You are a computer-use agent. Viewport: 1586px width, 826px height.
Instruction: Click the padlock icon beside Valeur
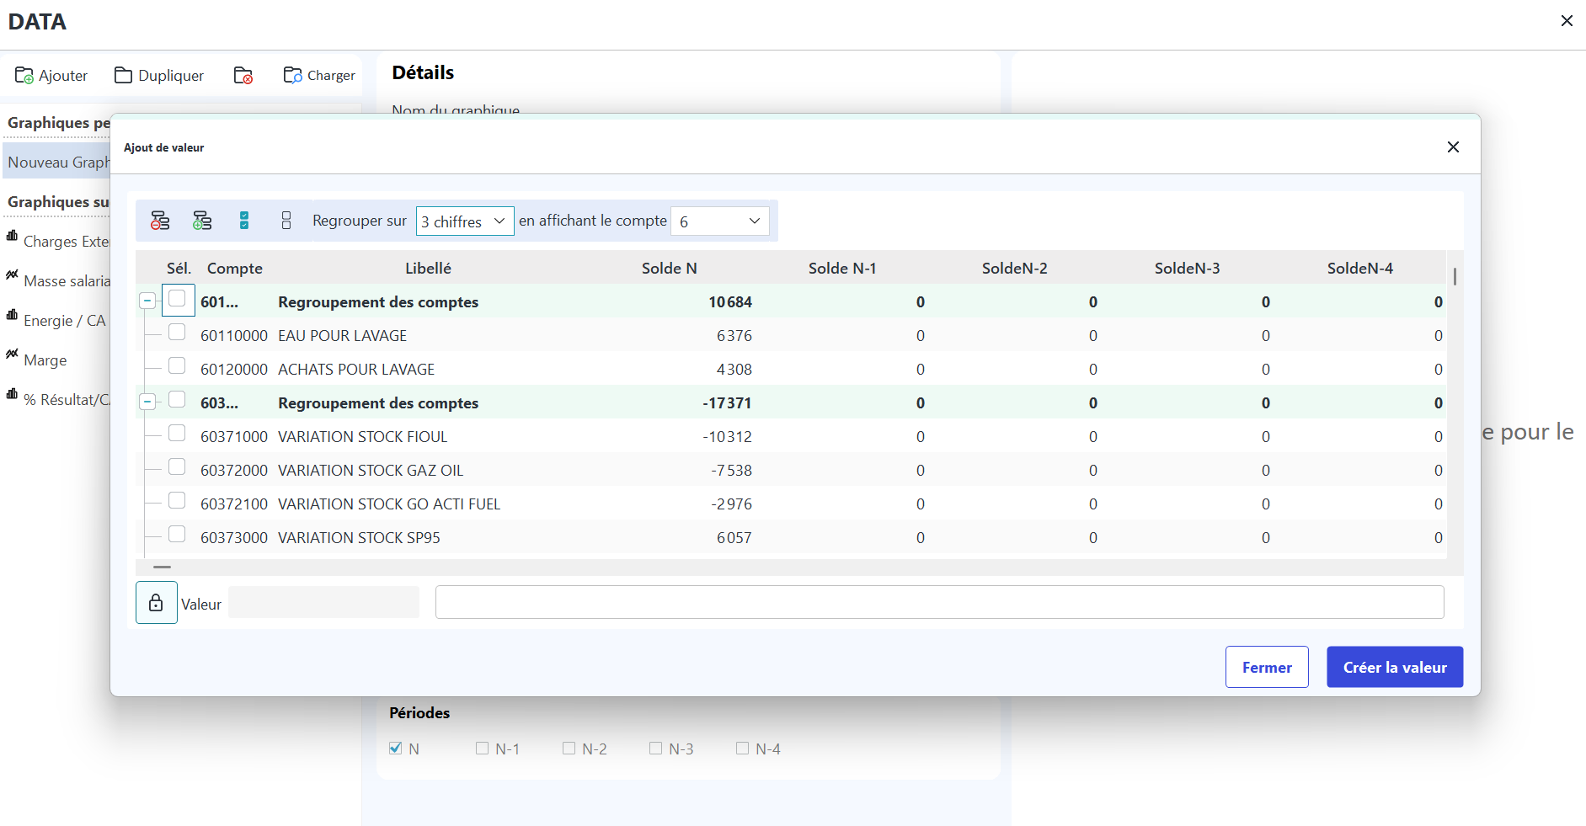[156, 603]
